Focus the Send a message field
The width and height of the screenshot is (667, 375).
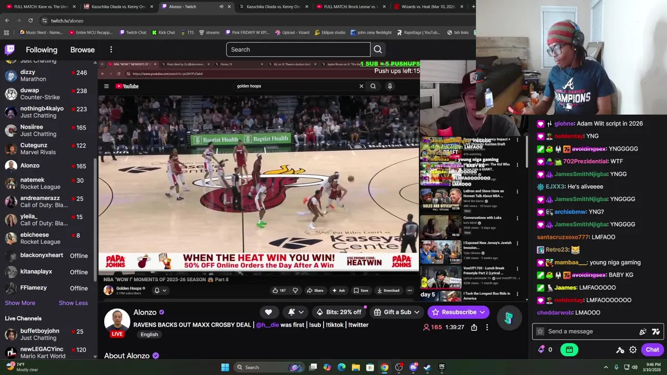pos(597,331)
